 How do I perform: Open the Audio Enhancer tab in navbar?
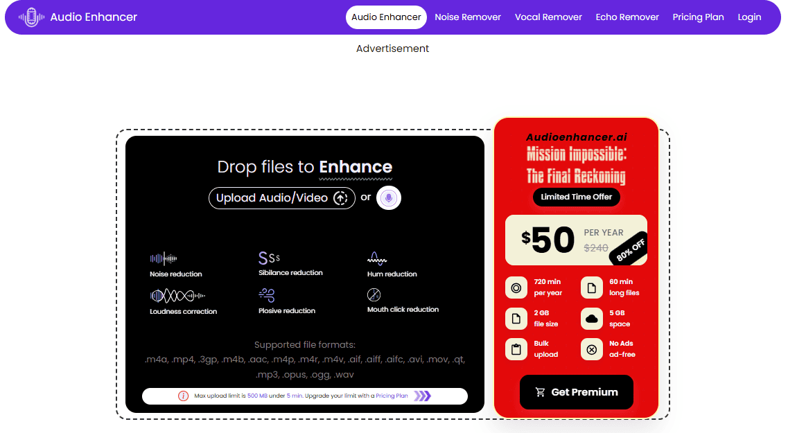pyautogui.click(x=386, y=17)
